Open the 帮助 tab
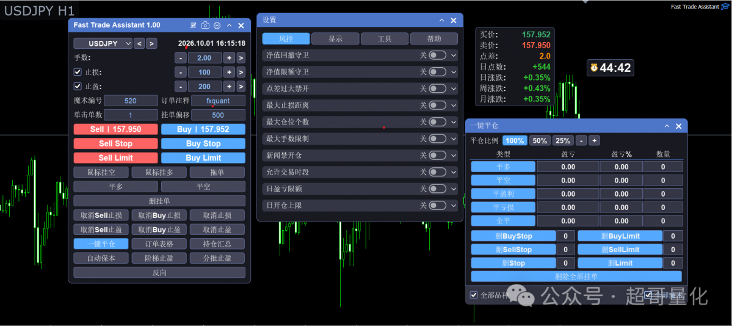 click(434, 38)
